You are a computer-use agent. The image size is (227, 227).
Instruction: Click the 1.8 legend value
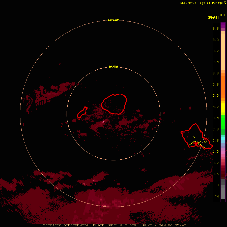click(216, 140)
